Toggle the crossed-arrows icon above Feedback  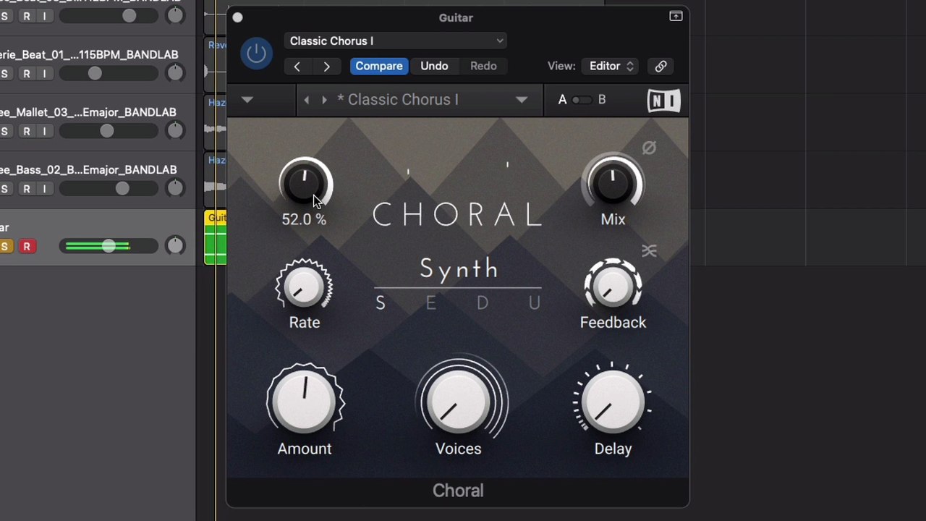tap(649, 250)
